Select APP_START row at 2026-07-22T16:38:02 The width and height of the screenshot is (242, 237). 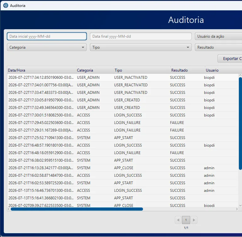[x=122, y=160]
